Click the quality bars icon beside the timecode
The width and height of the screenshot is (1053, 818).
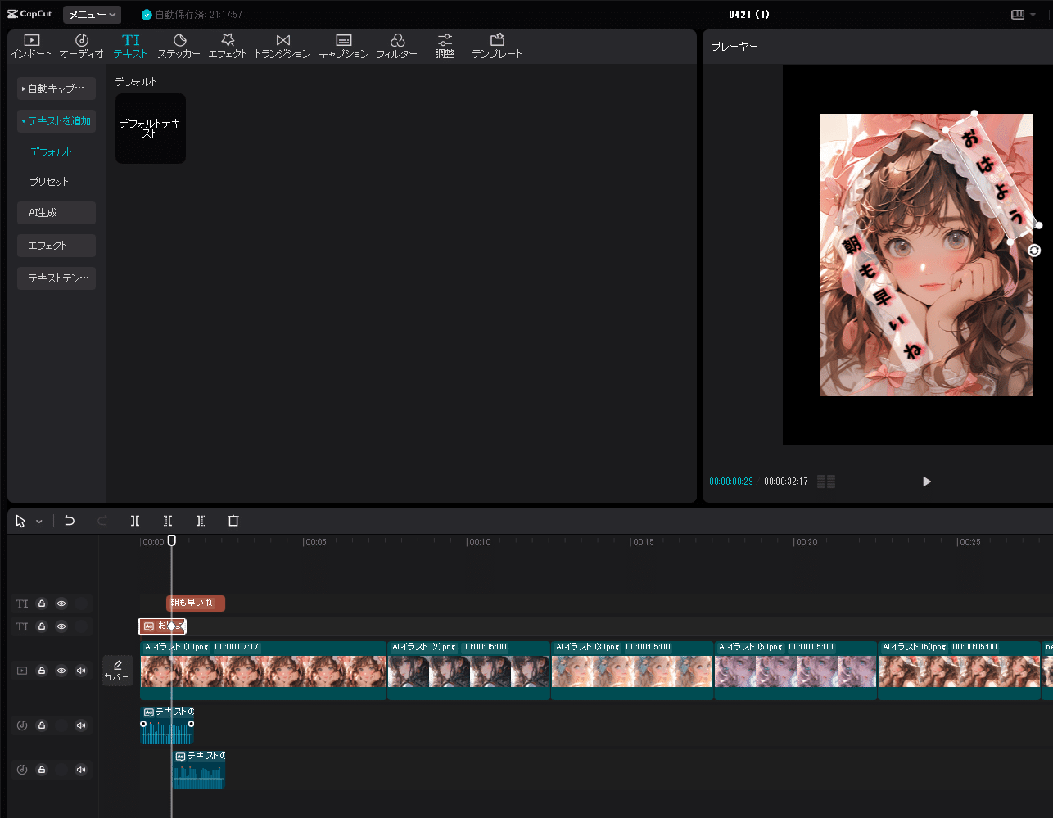pos(826,481)
